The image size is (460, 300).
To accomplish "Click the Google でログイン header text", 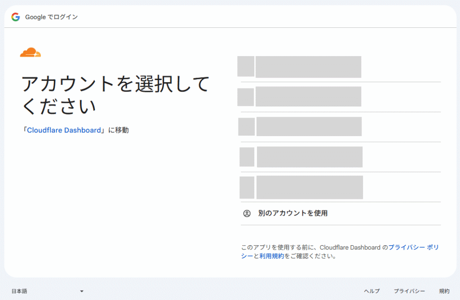I will pyautogui.click(x=51, y=17).
